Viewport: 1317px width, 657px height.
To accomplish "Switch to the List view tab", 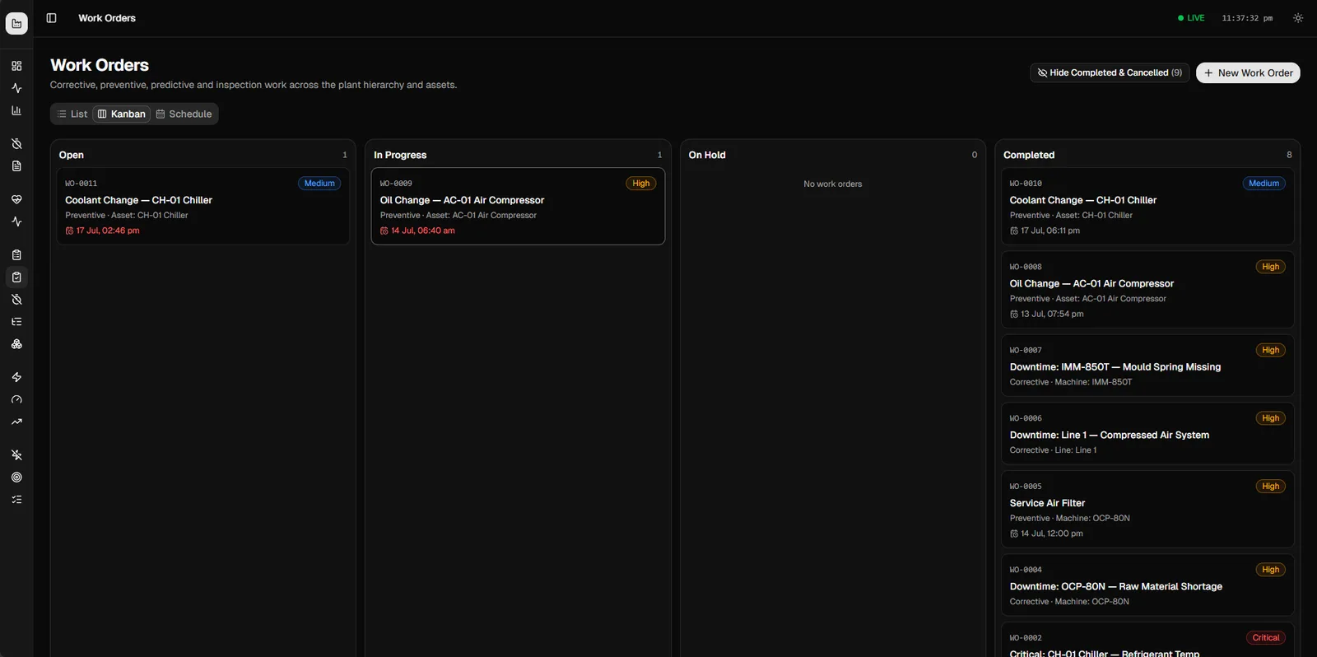I will [72, 114].
